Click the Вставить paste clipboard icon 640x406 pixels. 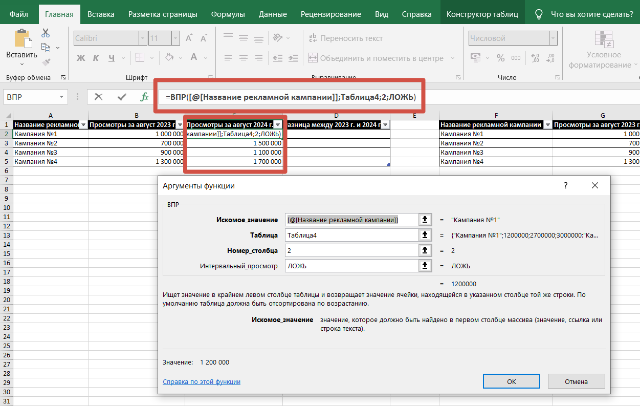[21, 38]
